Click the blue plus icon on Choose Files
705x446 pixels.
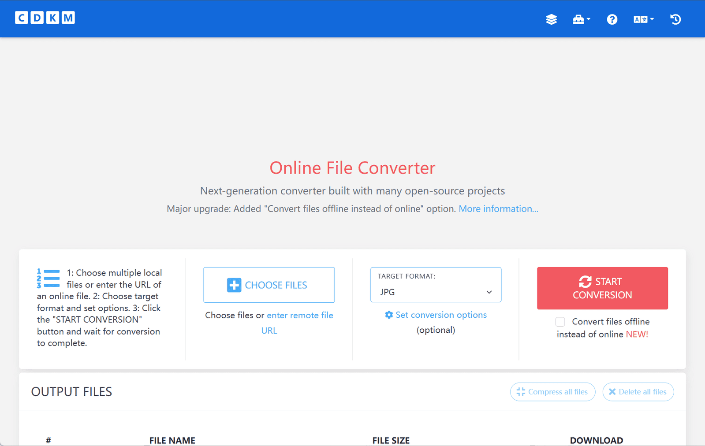point(234,285)
